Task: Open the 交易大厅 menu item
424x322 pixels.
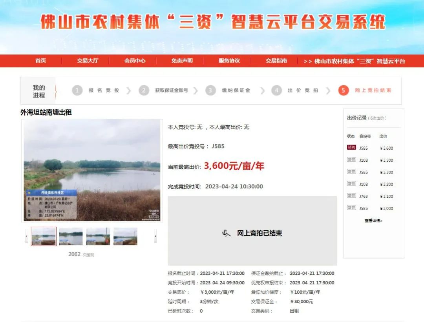Action: click(x=88, y=61)
